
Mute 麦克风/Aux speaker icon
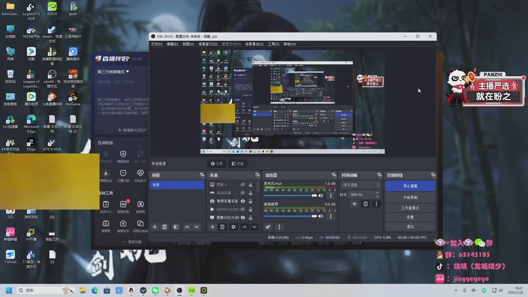pos(321,195)
